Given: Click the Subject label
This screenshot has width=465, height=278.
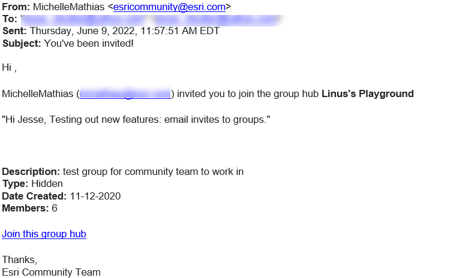Looking at the screenshot, I should coord(22,43).
